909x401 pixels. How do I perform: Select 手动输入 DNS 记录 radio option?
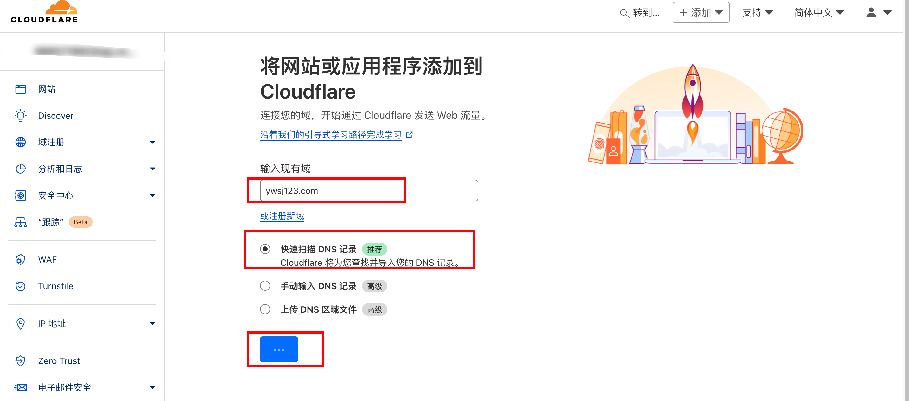click(265, 286)
